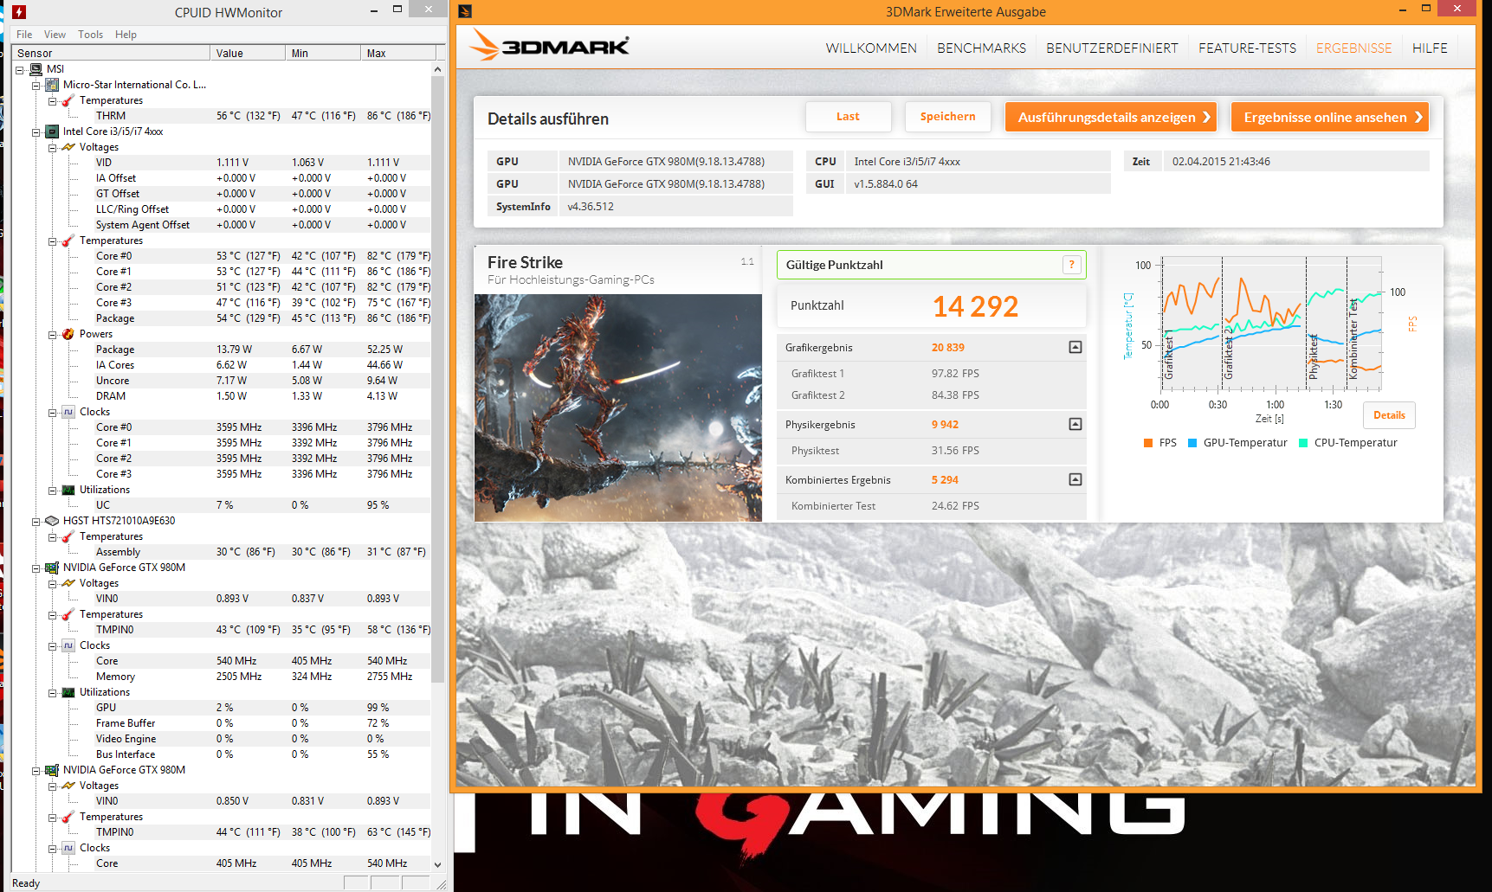
Task: Open the FEATURE-TESTS tab
Action: tap(1247, 48)
